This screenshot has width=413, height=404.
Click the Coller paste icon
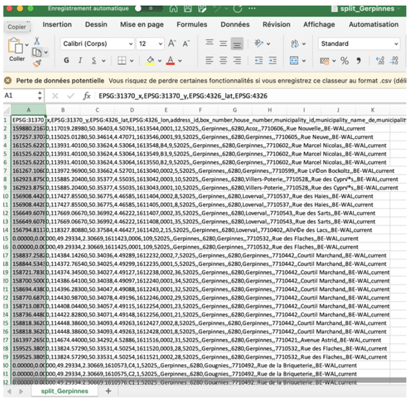tap(15, 45)
